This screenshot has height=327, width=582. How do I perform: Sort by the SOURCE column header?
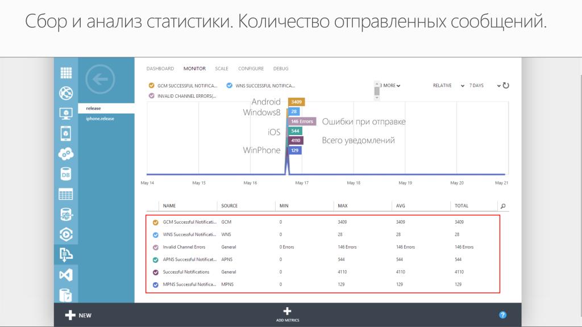click(x=230, y=206)
